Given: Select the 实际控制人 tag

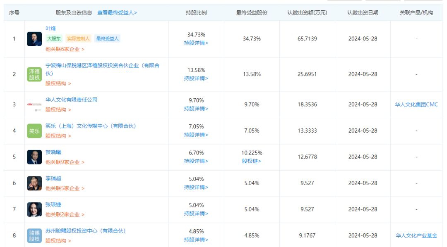Looking at the screenshot, I should click(x=78, y=39).
